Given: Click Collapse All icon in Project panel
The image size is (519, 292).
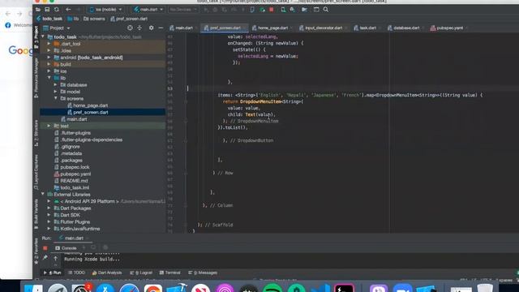Looking at the screenshot, I should 139,28.
